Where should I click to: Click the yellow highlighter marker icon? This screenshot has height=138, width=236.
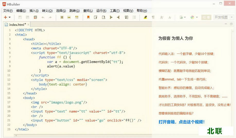pyautogui.click(x=145, y=17)
